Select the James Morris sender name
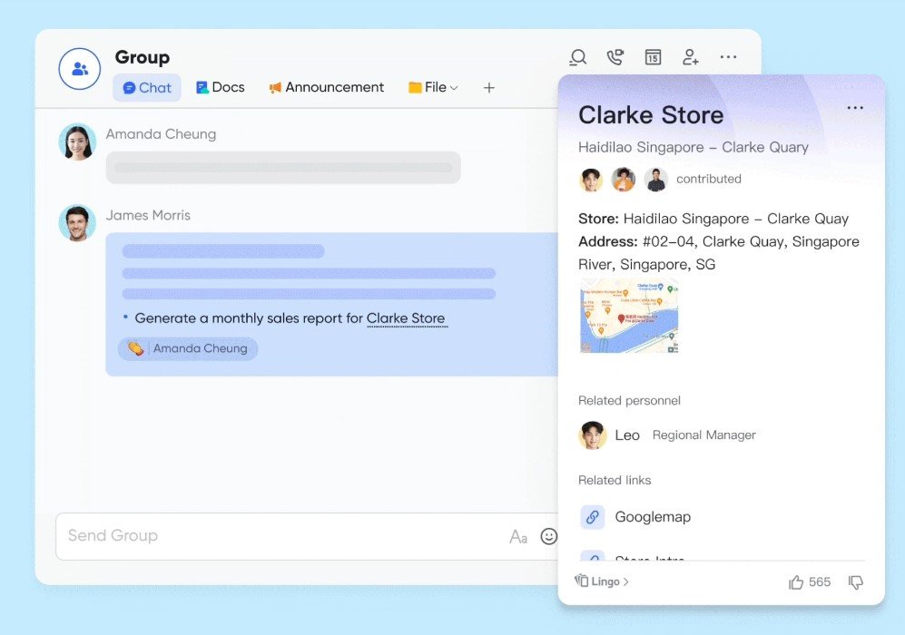 (148, 215)
